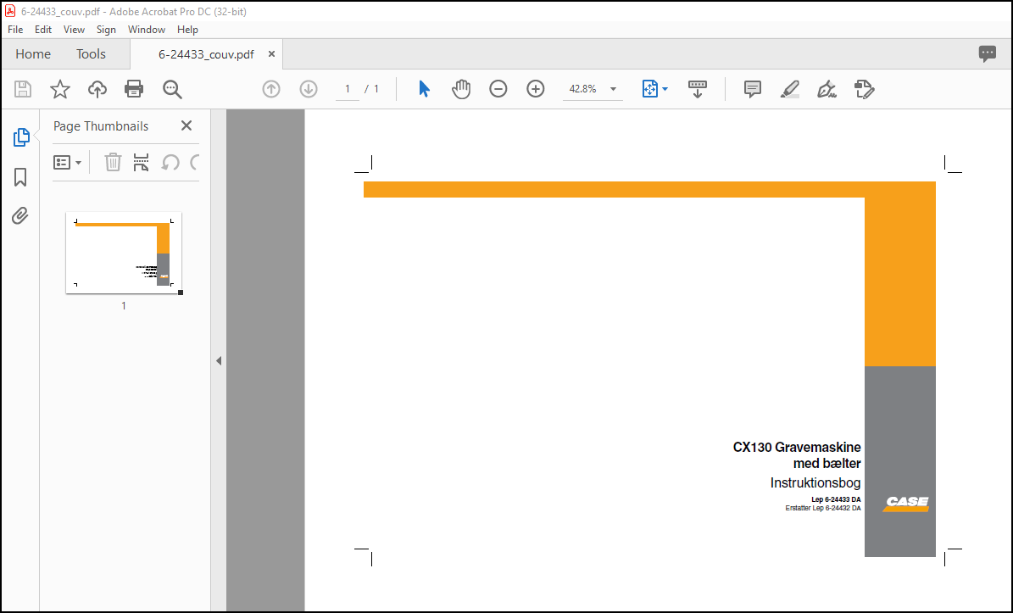The height and width of the screenshot is (613, 1013).
Task: Open the Bookmarks sidebar panel
Action: point(20,177)
